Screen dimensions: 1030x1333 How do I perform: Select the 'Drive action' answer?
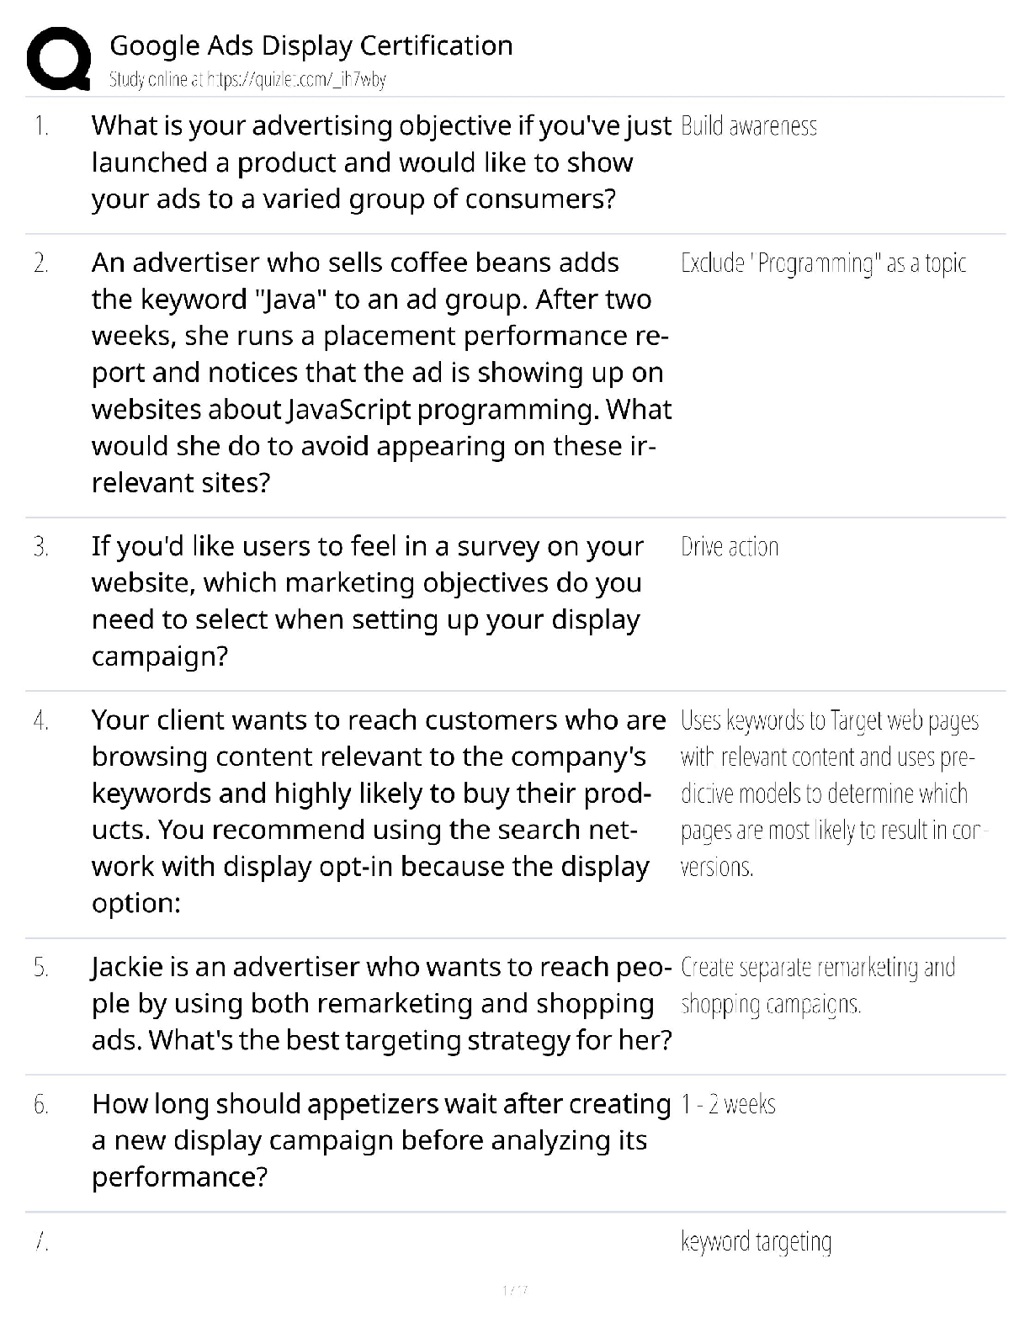click(x=730, y=547)
